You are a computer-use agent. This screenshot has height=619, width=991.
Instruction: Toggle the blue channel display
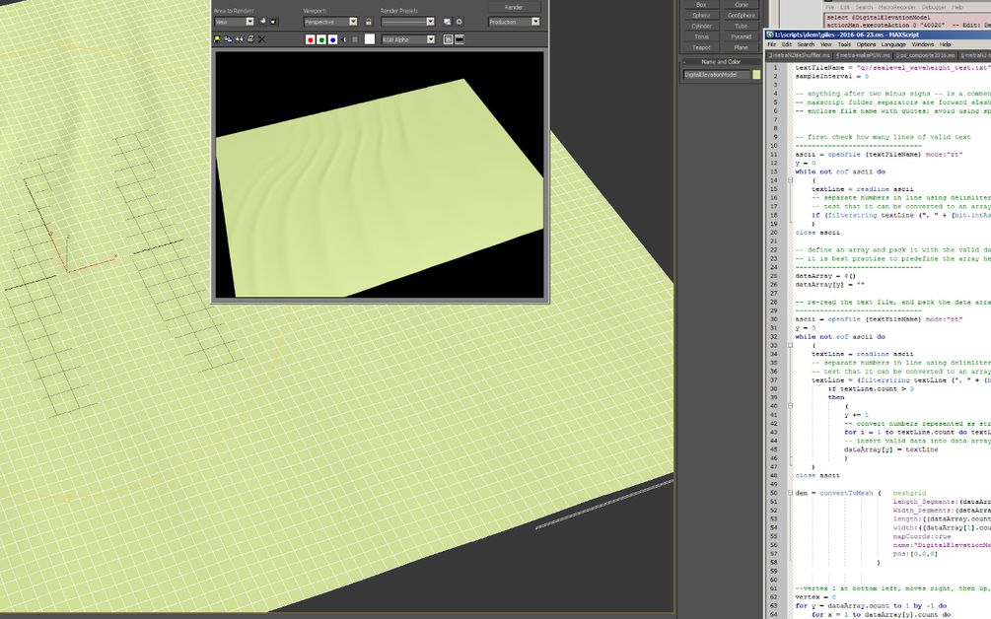(332, 39)
